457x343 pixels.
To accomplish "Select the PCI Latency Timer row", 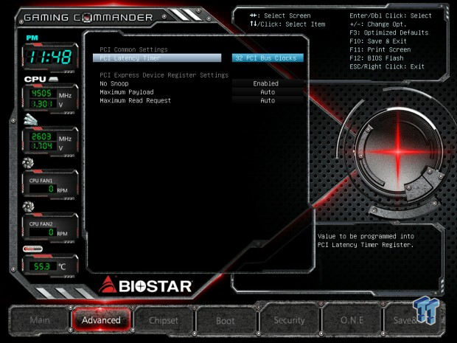I will click(157, 58).
